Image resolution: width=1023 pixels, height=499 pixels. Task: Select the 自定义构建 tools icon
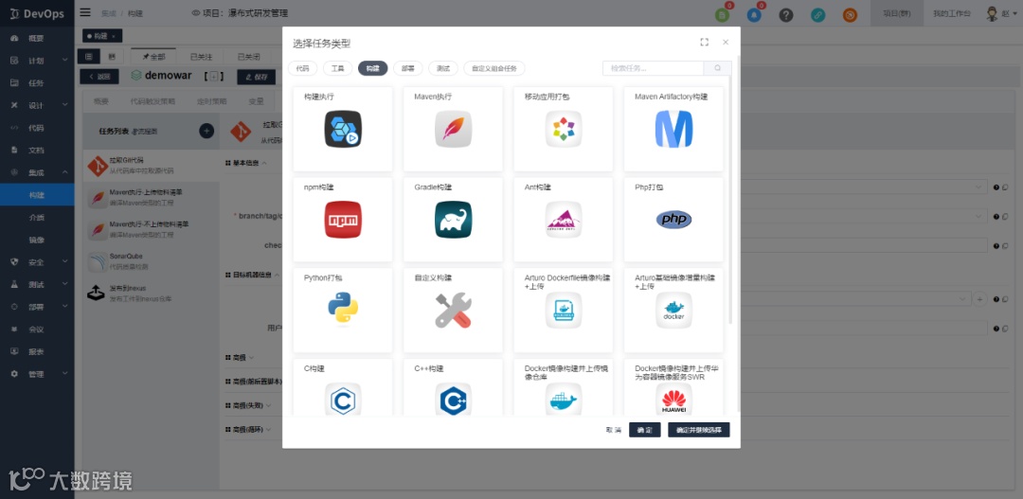pos(454,311)
